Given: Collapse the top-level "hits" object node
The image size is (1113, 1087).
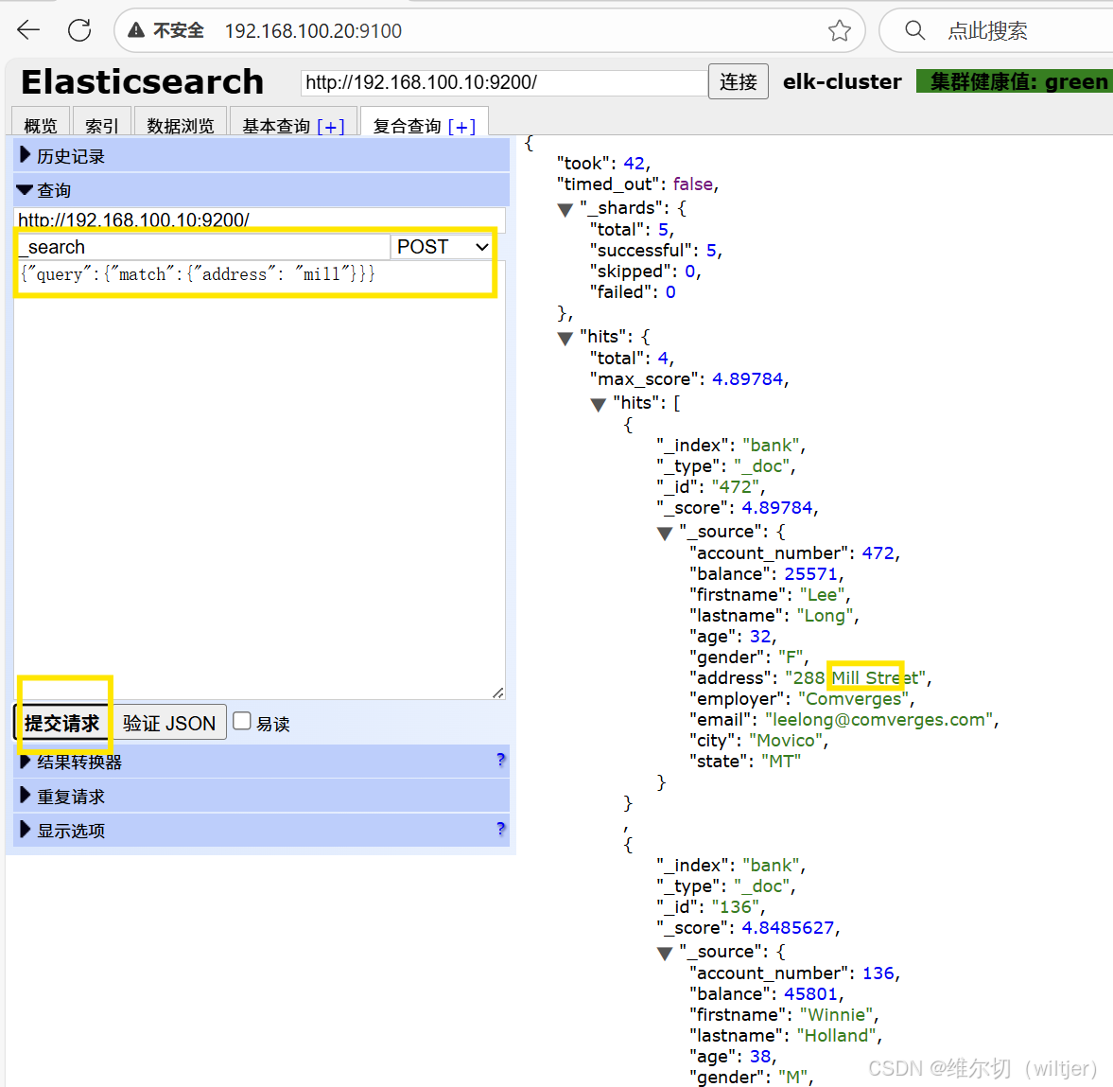Looking at the screenshot, I should pyautogui.click(x=565, y=338).
